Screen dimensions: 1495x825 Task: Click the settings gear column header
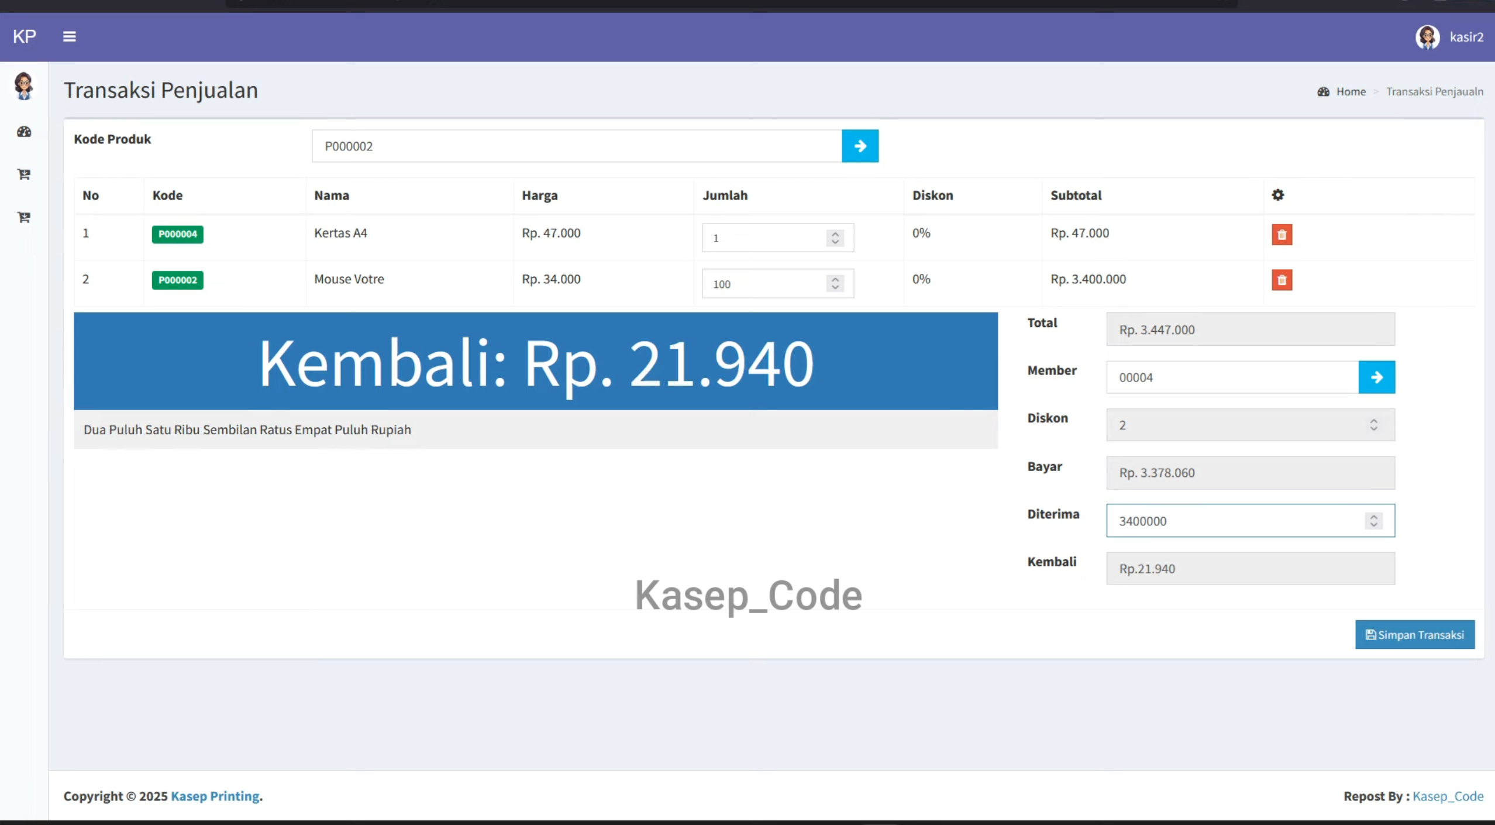(1278, 195)
